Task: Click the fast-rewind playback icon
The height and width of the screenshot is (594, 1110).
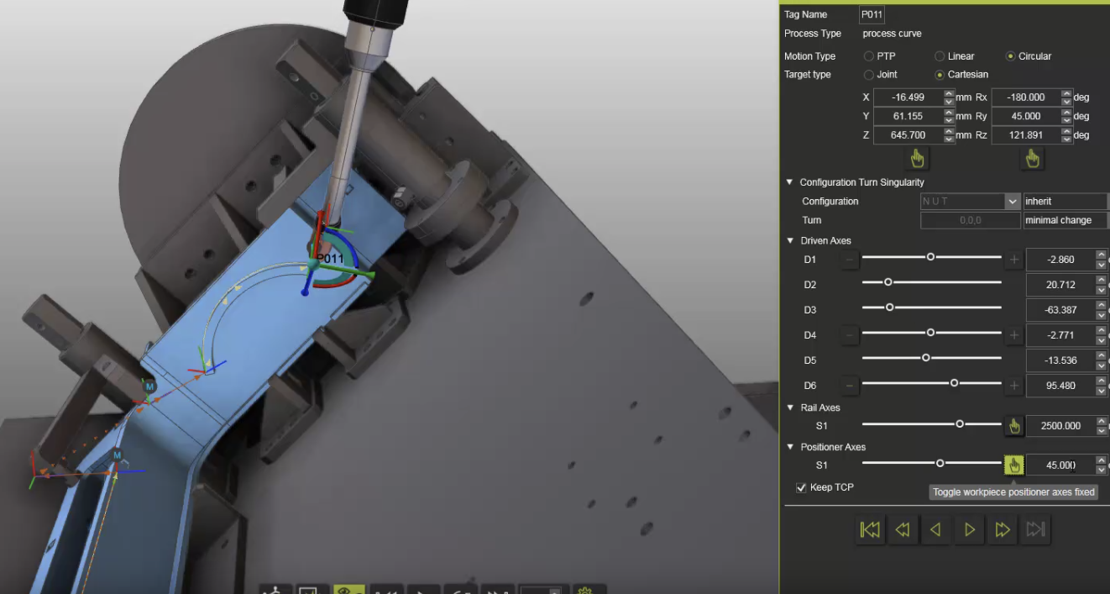Action: (903, 528)
